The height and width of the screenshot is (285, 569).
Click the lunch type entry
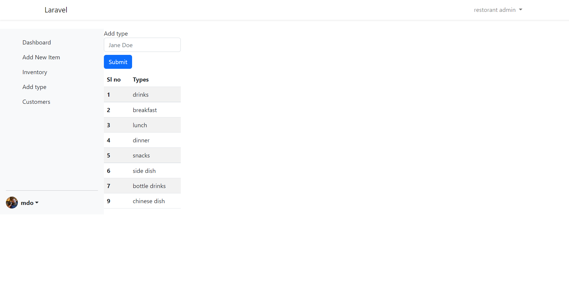[x=140, y=125]
